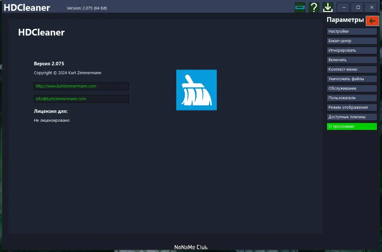This screenshot has width=382, height=252.
Task: Click the Лицензия для: label
Action: 51,111
